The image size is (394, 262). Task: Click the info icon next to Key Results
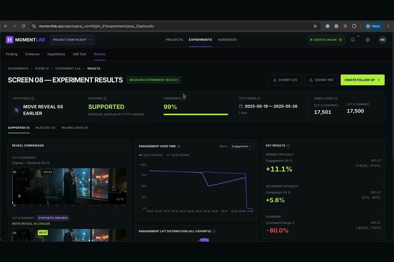pos(288,145)
